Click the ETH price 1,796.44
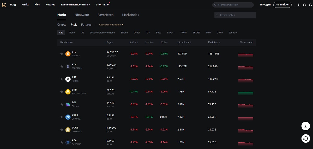 point(112,65)
